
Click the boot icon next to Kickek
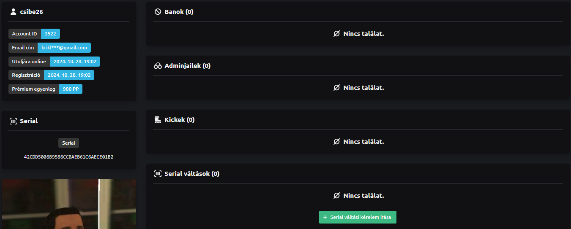click(158, 120)
